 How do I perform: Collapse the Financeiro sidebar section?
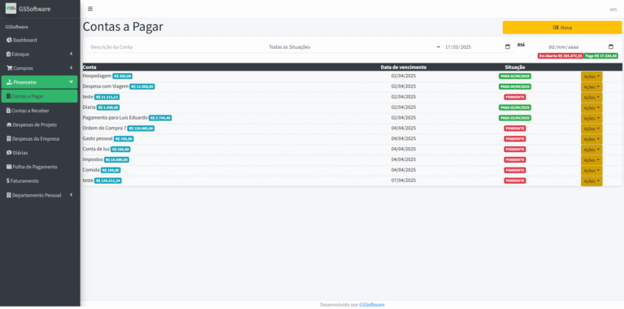39,82
